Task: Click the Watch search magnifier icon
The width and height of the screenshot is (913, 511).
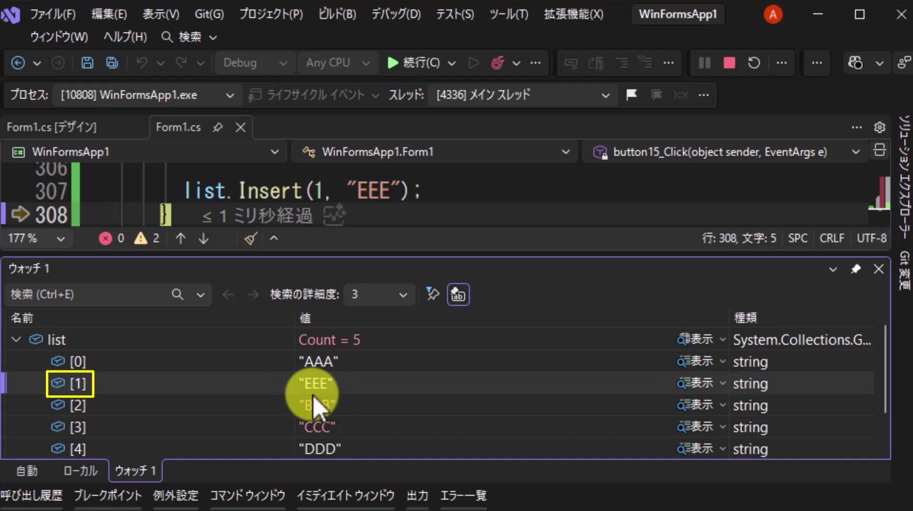Action: tap(177, 294)
